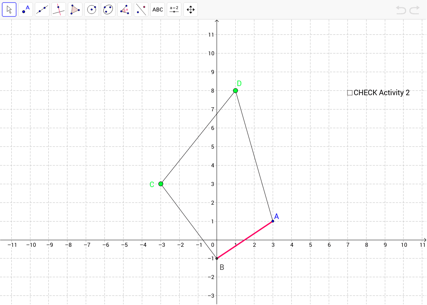Click the label "D" text
Image resolution: width=427 pixels, height=305 pixels.
point(239,83)
